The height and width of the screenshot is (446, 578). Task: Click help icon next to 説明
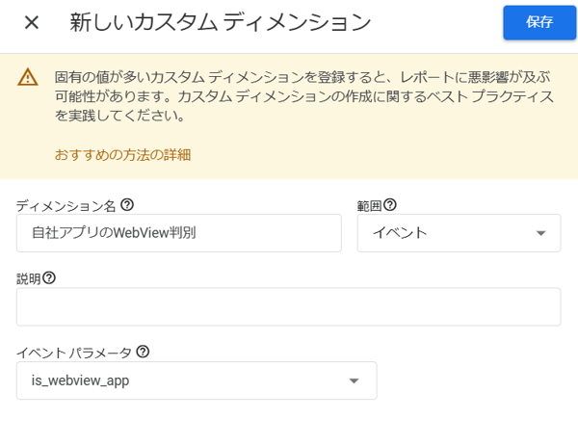pos(49,277)
